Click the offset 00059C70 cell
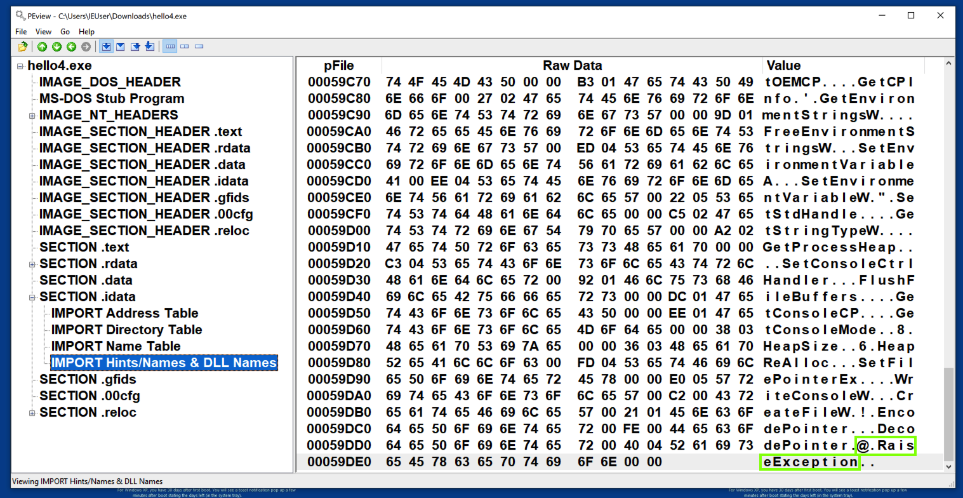The image size is (963, 498). pos(339,82)
